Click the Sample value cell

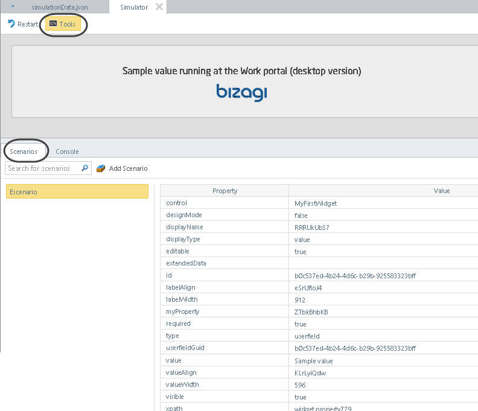click(x=383, y=361)
